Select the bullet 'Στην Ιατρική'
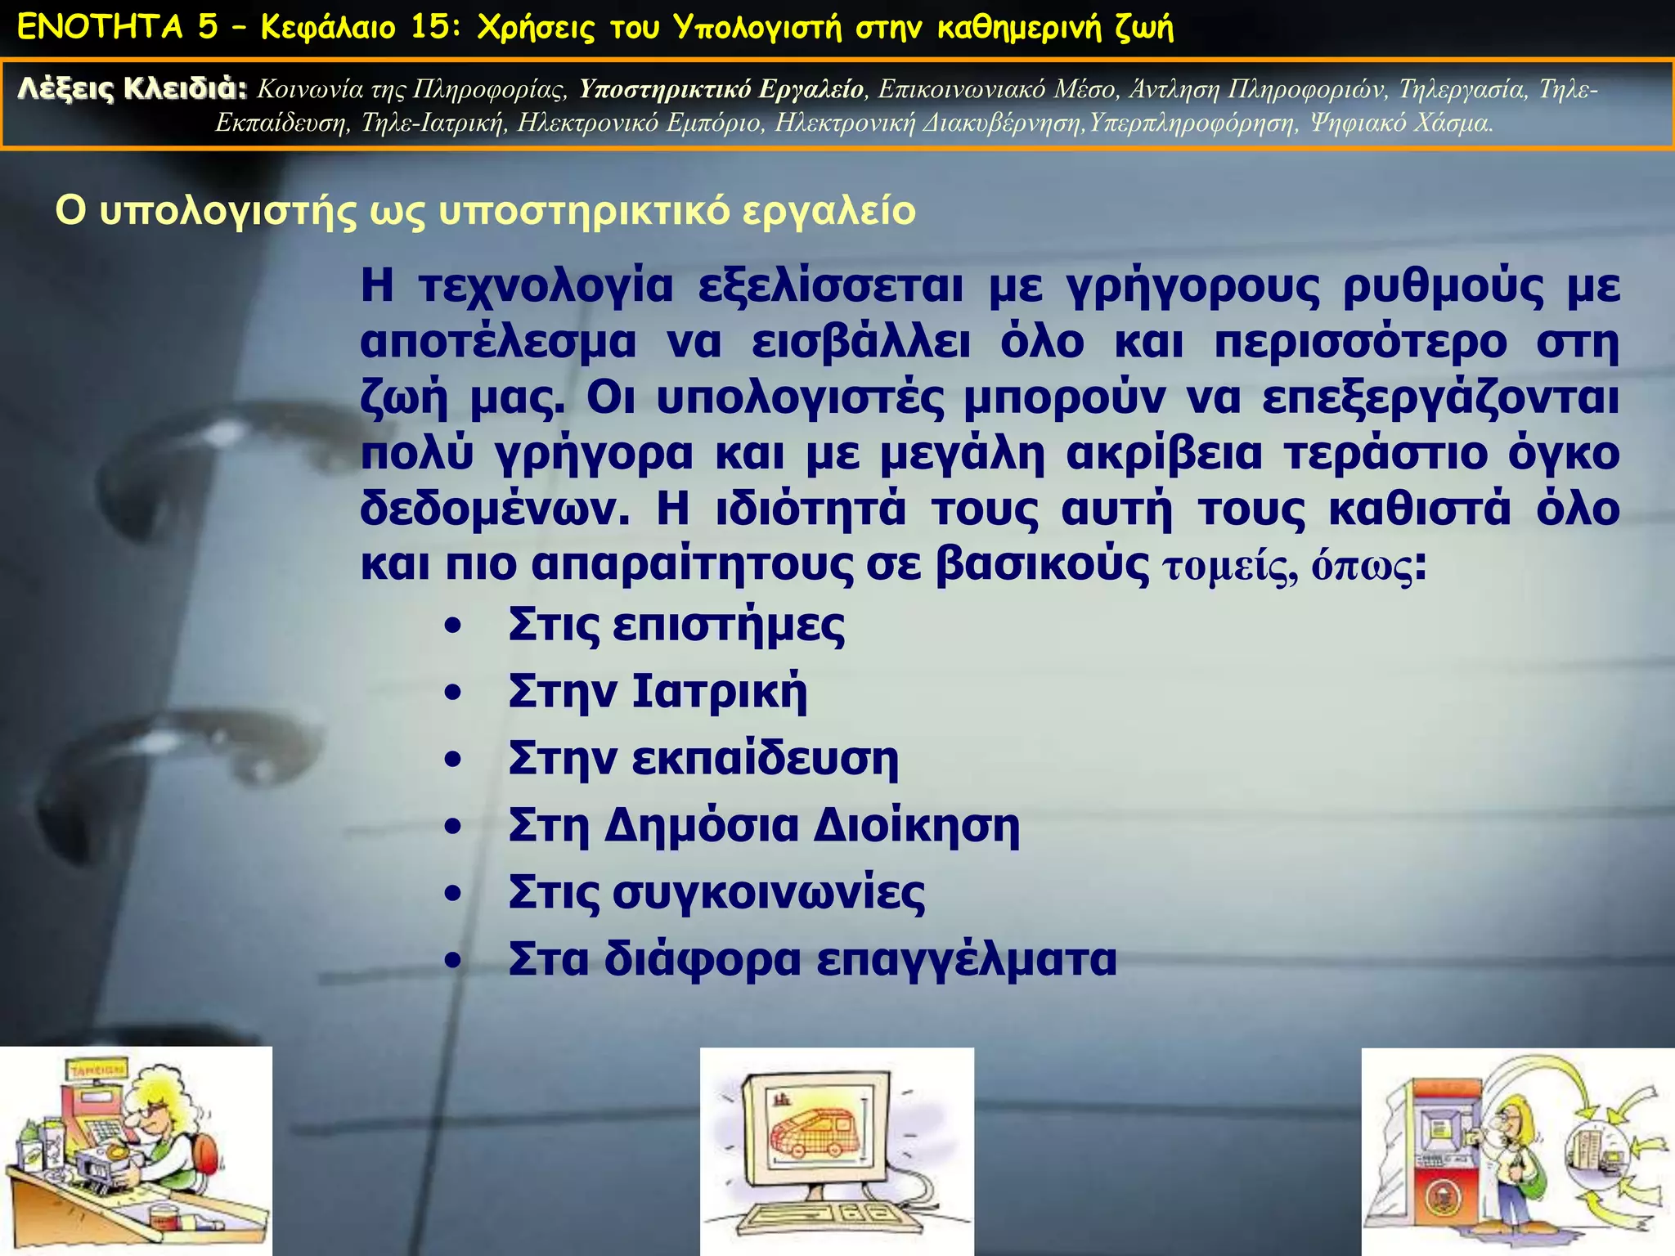Viewport: 1675px width, 1256px height. point(657,692)
